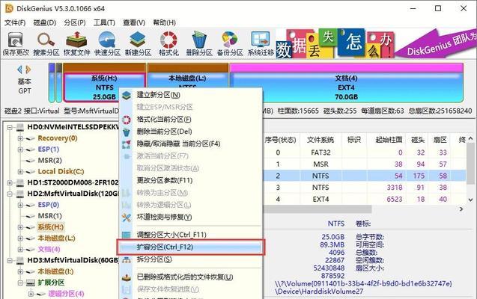The image size is (477, 299).
Task: Click the horizontal scrollbar right arrow
Action: tap(461, 209)
